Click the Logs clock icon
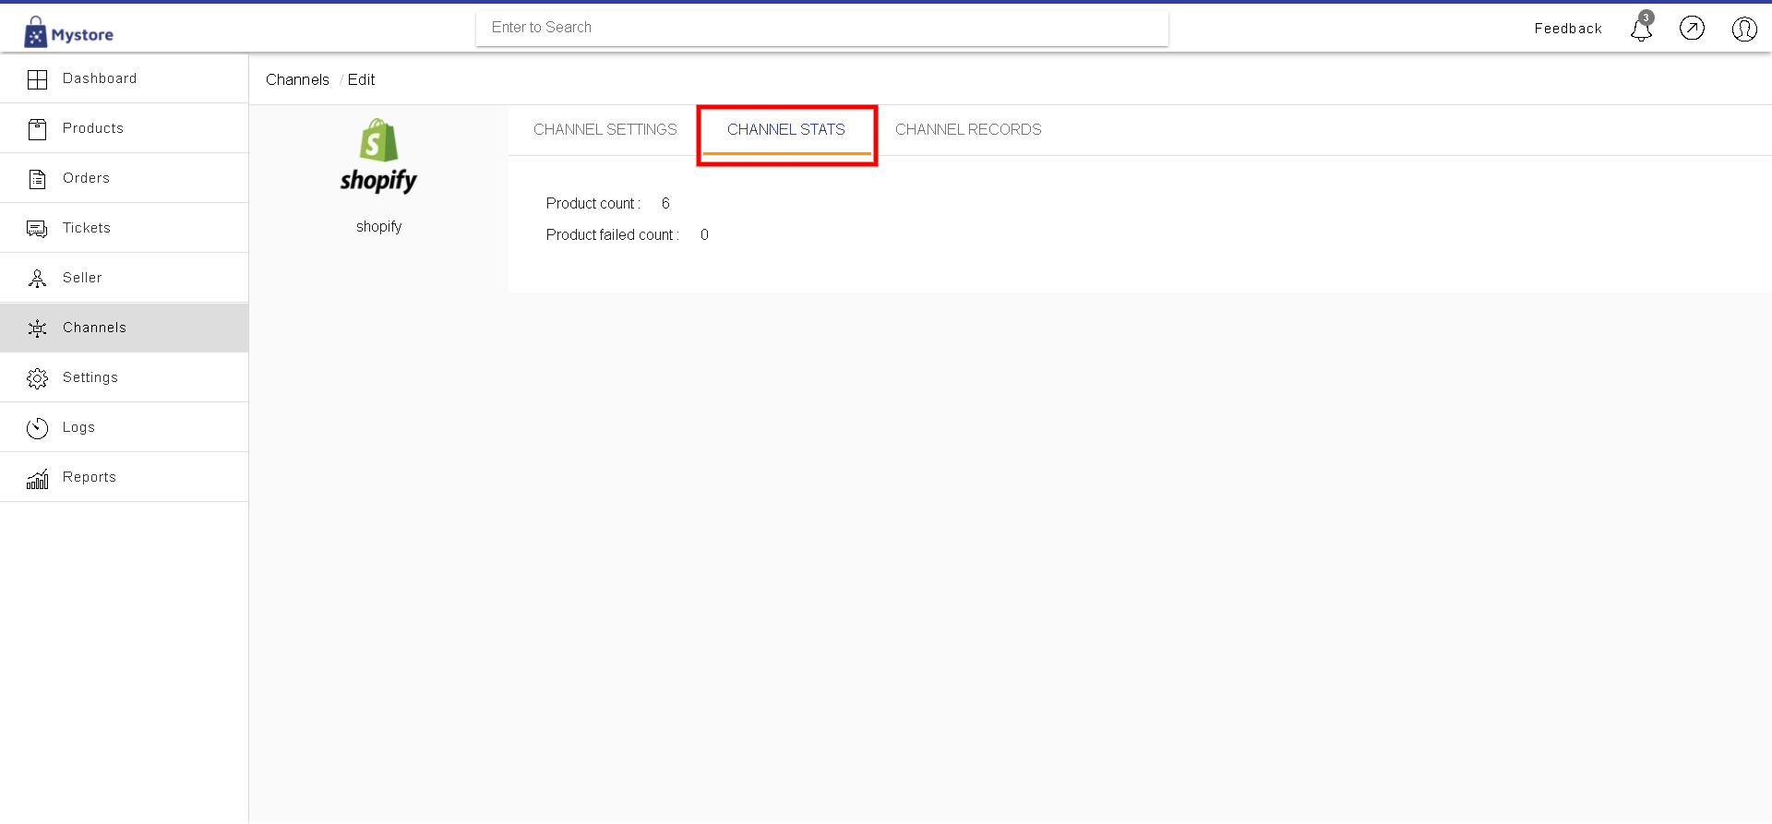Viewport: 1772px width, 824px height. (37, 428)
